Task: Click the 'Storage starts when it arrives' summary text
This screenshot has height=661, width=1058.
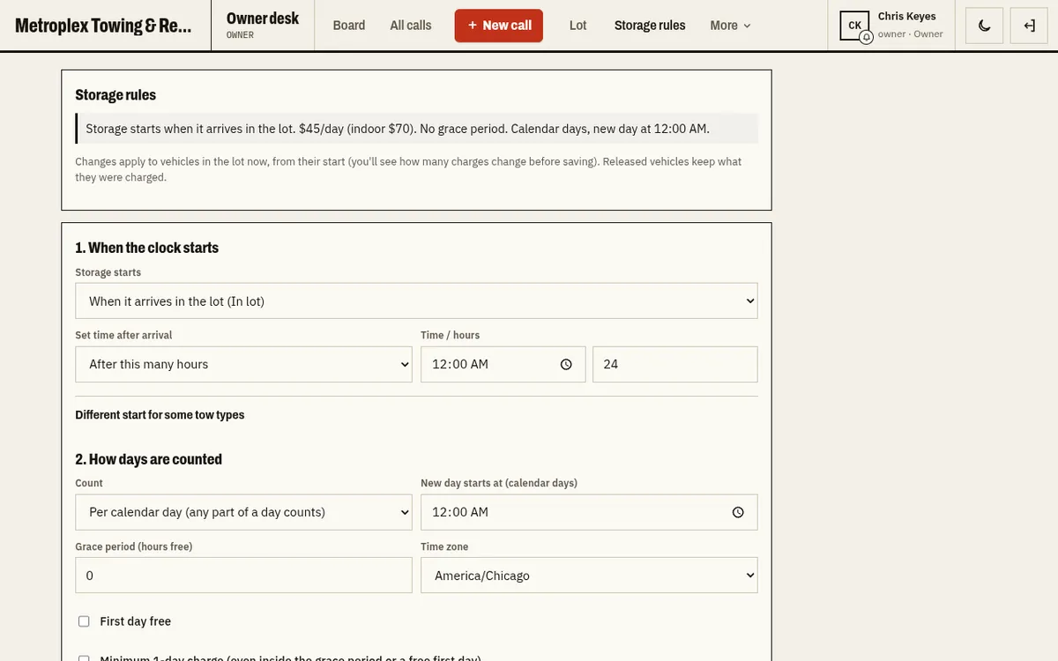Action: (398, 129)
